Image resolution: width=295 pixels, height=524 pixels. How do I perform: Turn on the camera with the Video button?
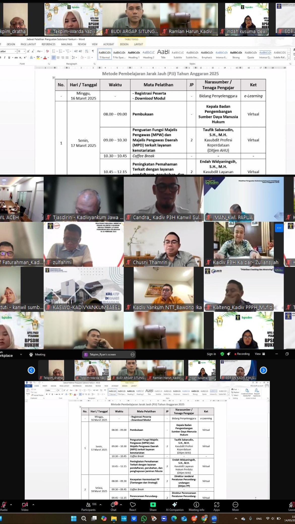[x=25, y=507]
